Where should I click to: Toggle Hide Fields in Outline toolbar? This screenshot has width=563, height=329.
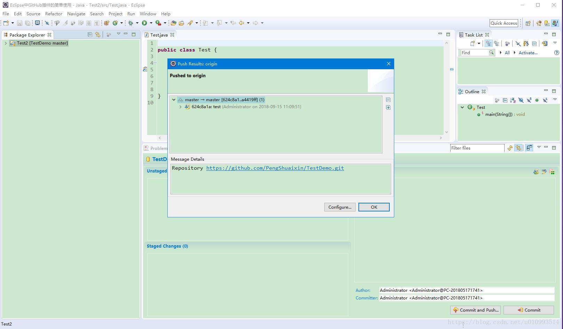pos(521,100)
